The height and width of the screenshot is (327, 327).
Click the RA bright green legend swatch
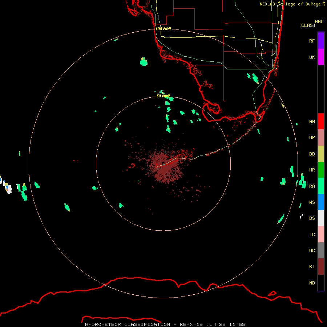pyautogui.click(x=321, y=186)
